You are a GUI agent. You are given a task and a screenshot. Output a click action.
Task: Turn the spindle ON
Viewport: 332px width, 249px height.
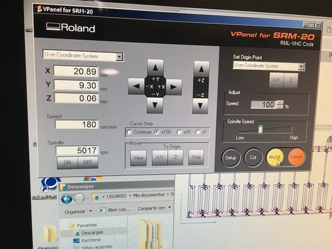(67, 162)
